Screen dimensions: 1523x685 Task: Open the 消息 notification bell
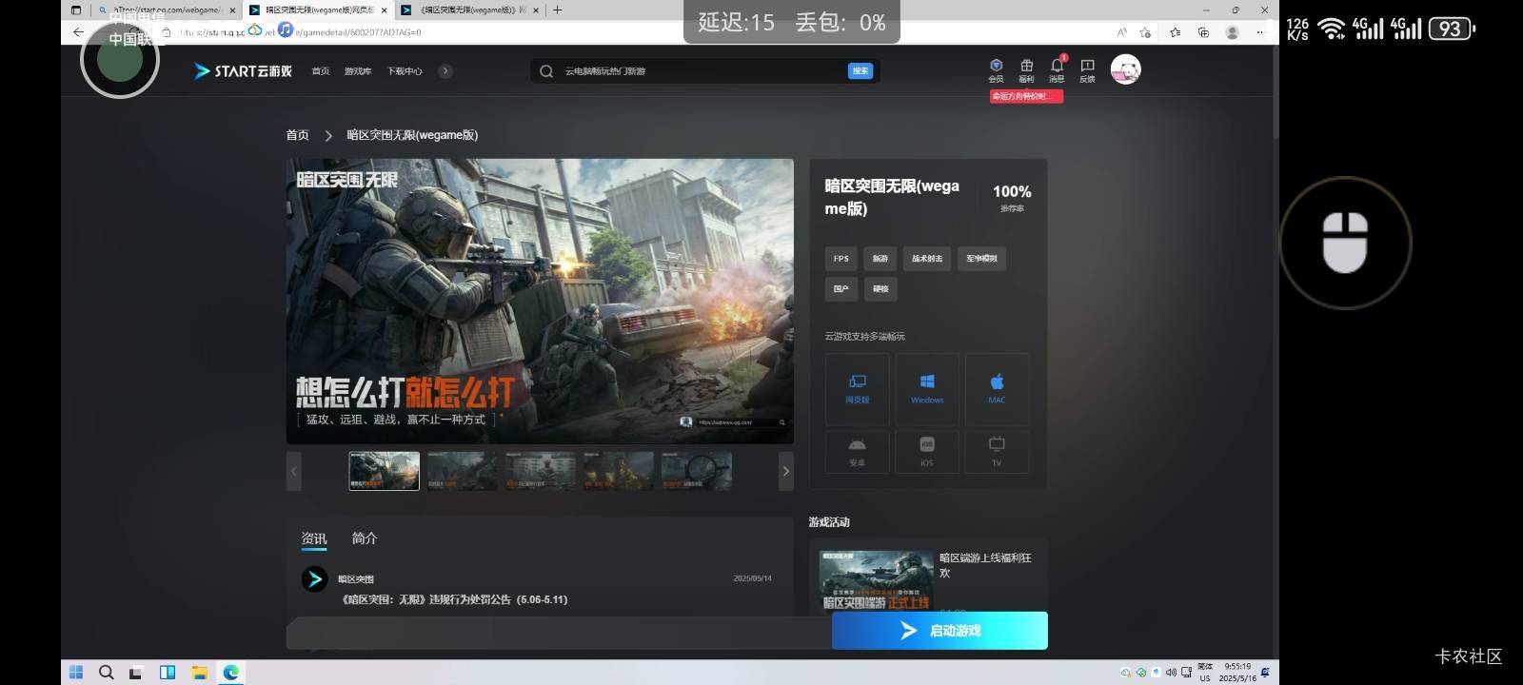[1057, 70]
